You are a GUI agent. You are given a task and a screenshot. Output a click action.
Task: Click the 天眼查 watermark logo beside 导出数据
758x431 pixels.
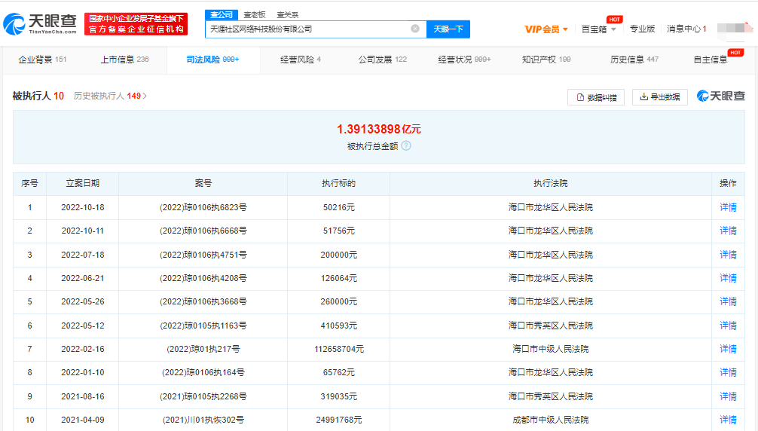720,96
